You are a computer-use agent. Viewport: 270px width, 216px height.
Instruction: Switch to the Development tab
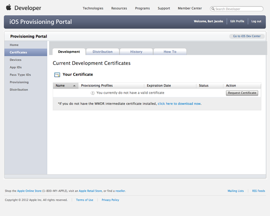coord(69,52)
